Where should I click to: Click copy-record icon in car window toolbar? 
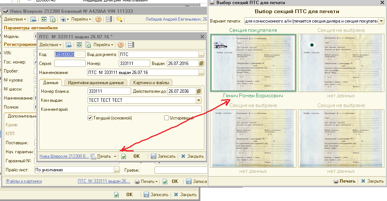click(x=53, y=19)
